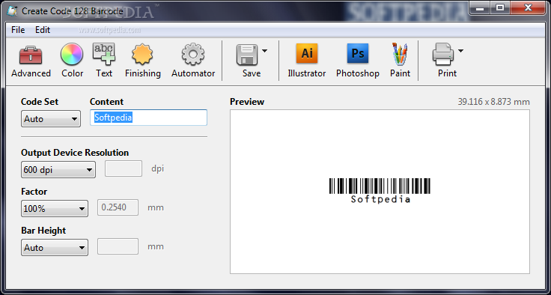Click the application icon in title bar
551x295 pixels.
pyautogui.click(x=12, y=11)
